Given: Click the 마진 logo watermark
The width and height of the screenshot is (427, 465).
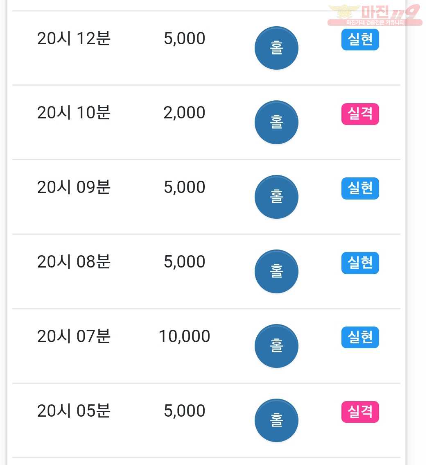Looking at the screenshot, I should [x=375, y=15].
